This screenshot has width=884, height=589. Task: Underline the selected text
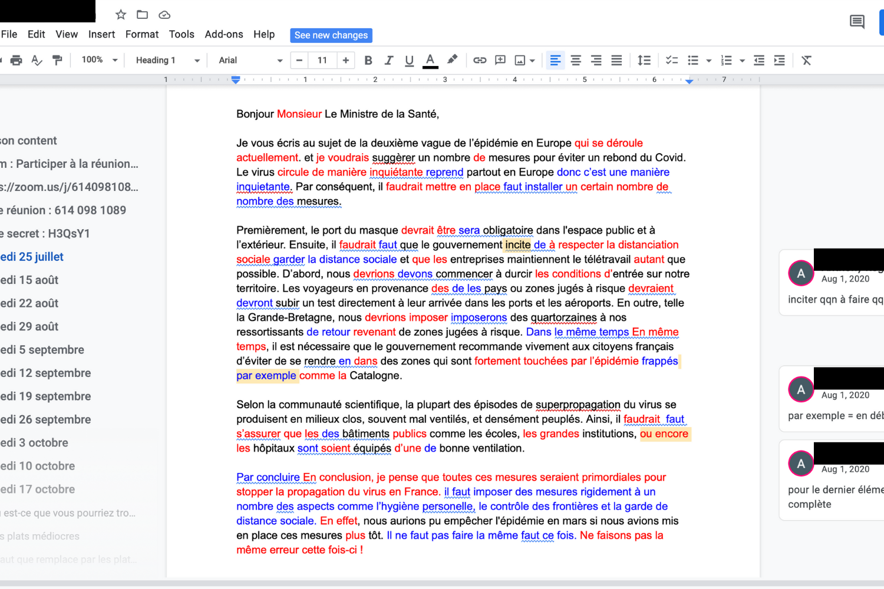coord(409,60)
